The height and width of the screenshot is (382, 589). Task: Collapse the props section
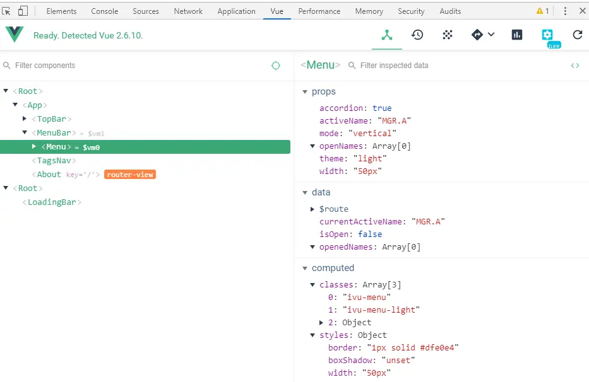point(305,92)
